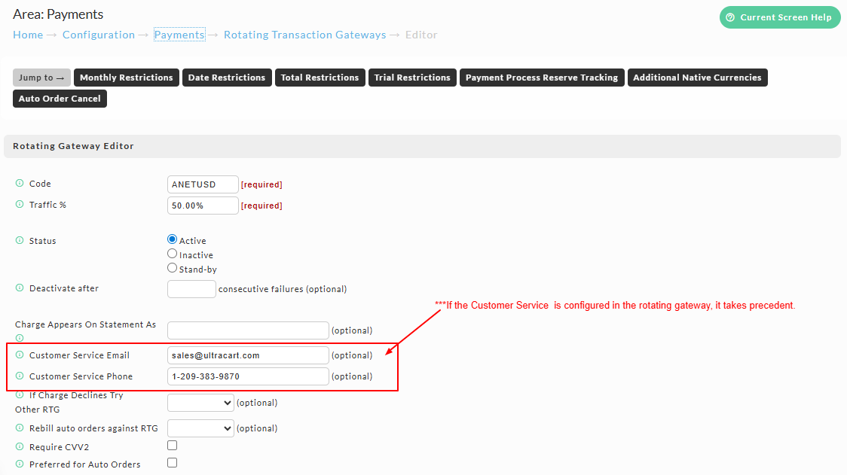Image resolution: width=847 pixels, height=475 pixels.
Task: Click the info icon beside Traffic %
Action: tap(20, 205)
